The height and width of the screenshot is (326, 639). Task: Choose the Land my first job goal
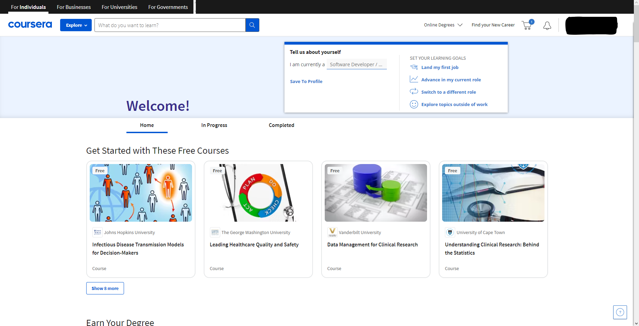tap(440, 67)
